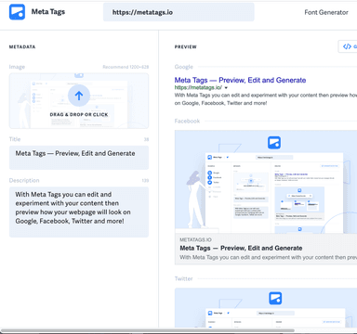This screenshot has width=357, height=334.
Task: Click the Facebook card description text
Action: (x=269, y=257)
